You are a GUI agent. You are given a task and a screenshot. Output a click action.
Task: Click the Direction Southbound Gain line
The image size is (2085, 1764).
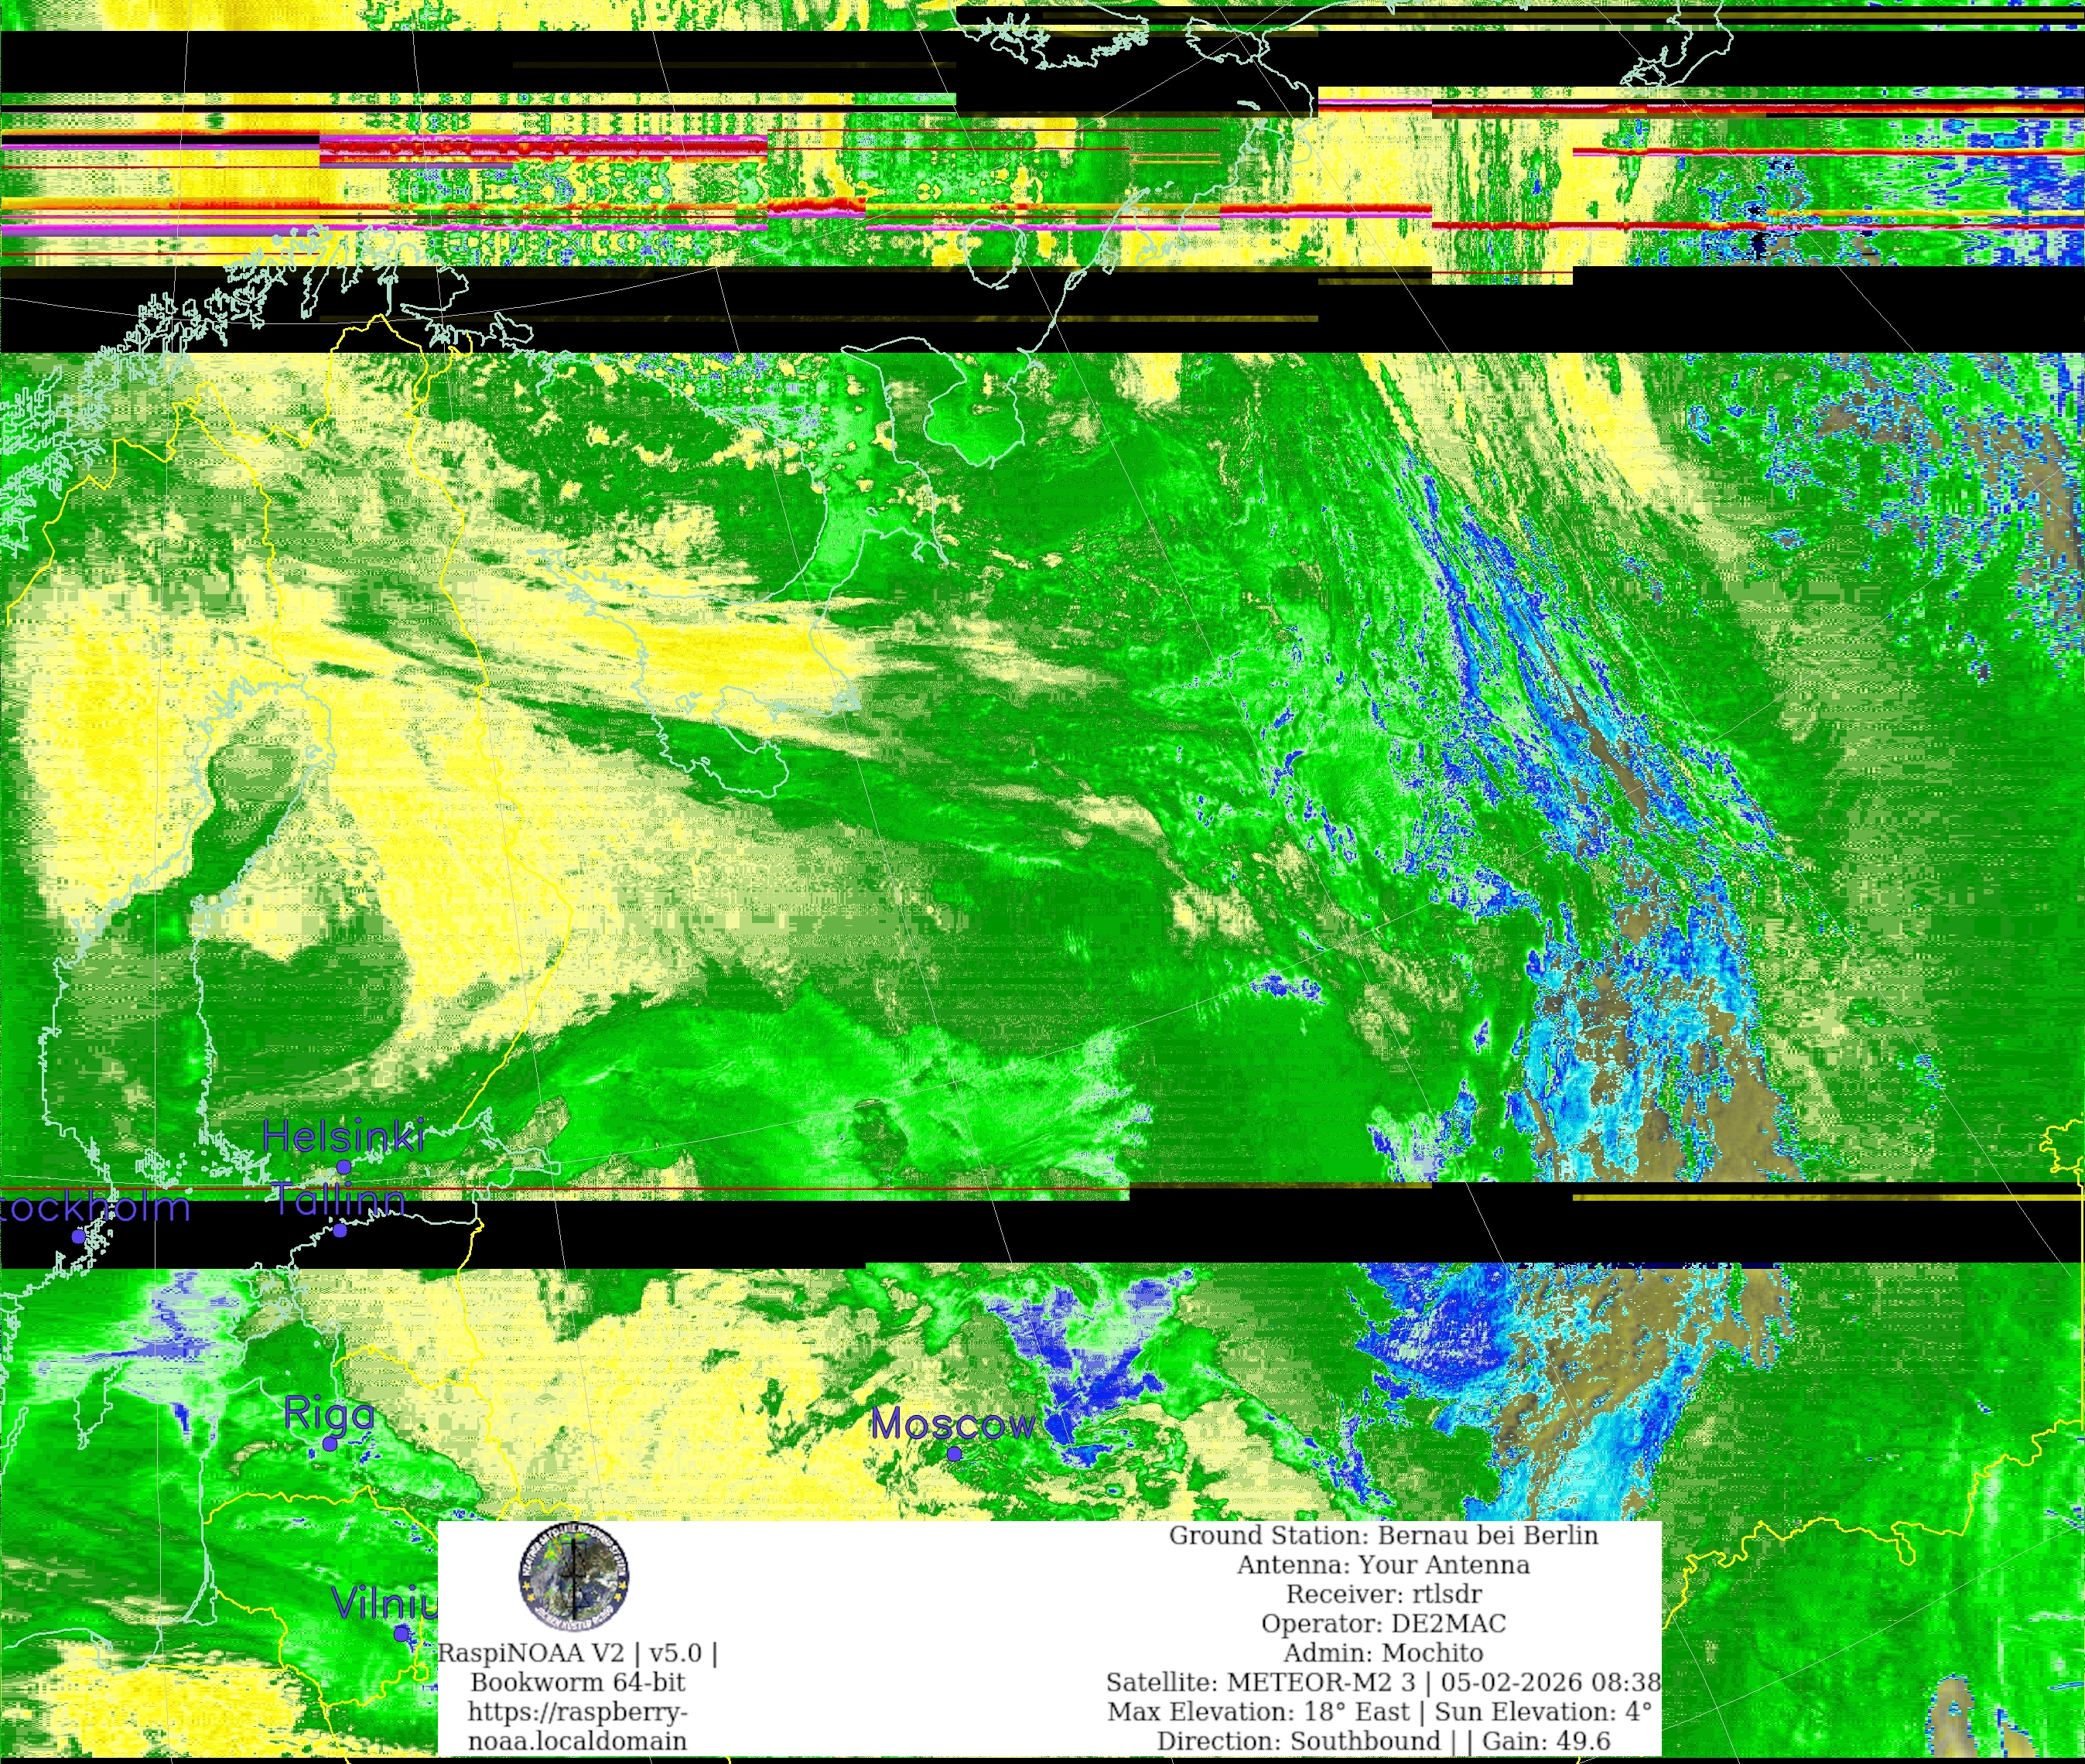click(1383, 1741)
